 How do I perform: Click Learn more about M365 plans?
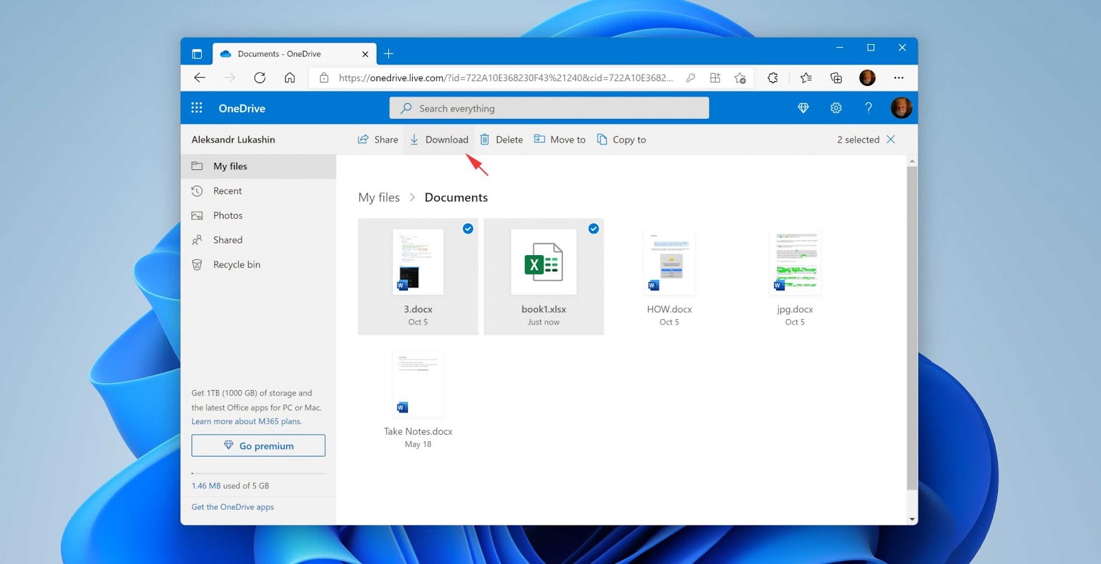(x=246, y=422)
